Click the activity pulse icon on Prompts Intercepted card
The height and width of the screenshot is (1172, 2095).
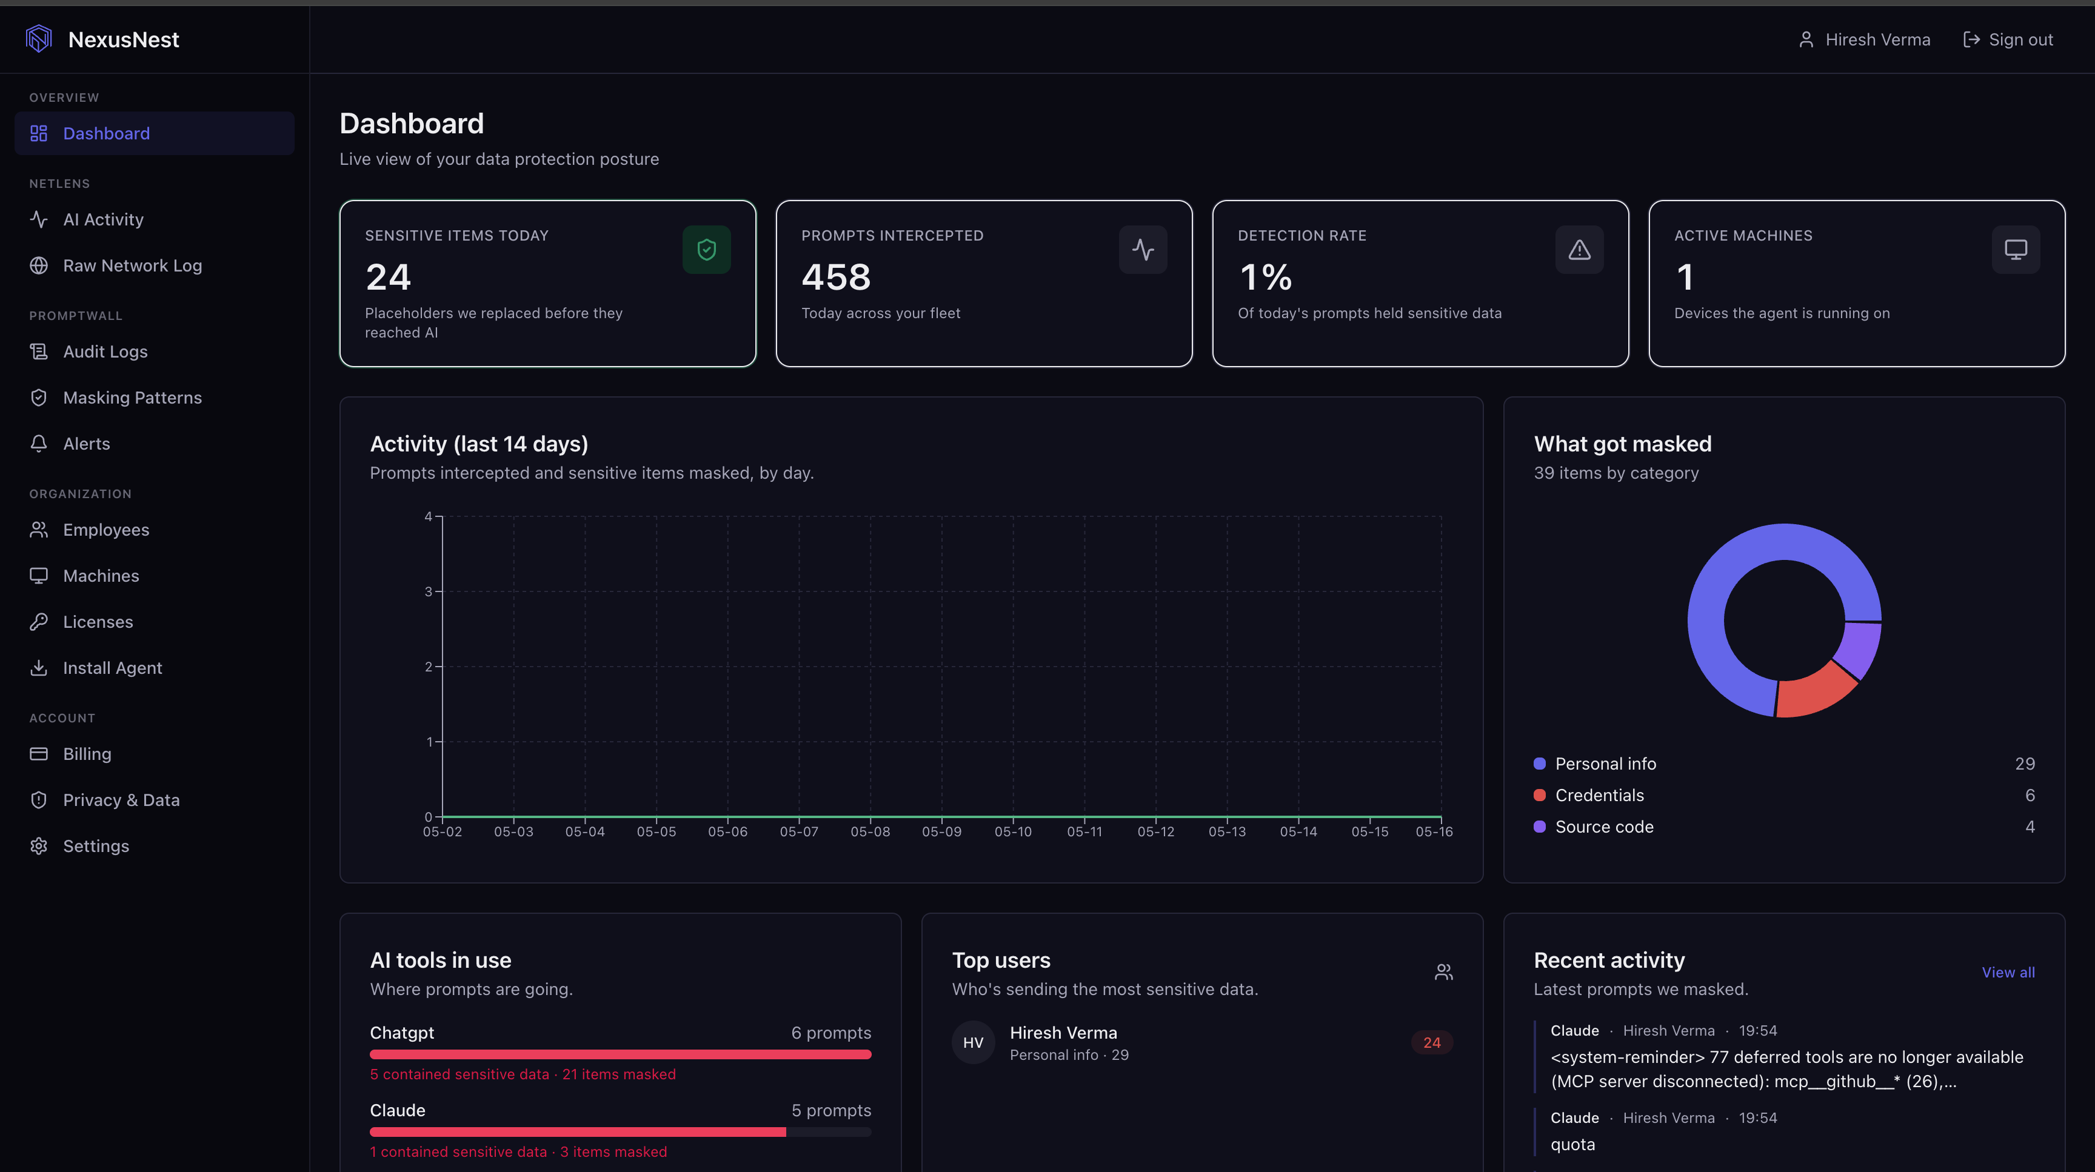coord(1143,250)
